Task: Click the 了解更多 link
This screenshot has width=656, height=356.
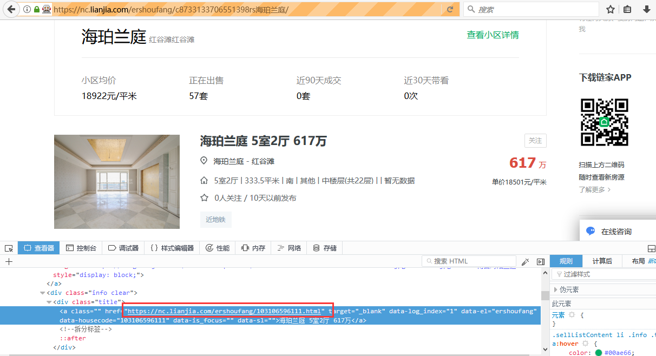Action: [594, 189]
